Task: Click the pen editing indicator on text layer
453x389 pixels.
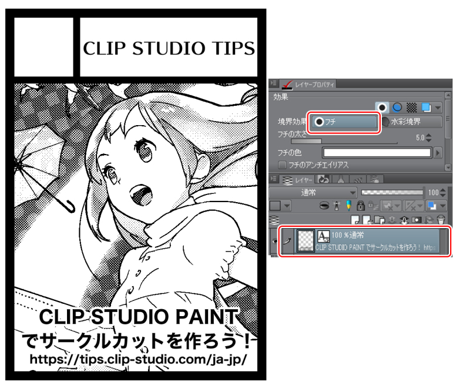Action: pyautogui.click(x=287, y=240)
